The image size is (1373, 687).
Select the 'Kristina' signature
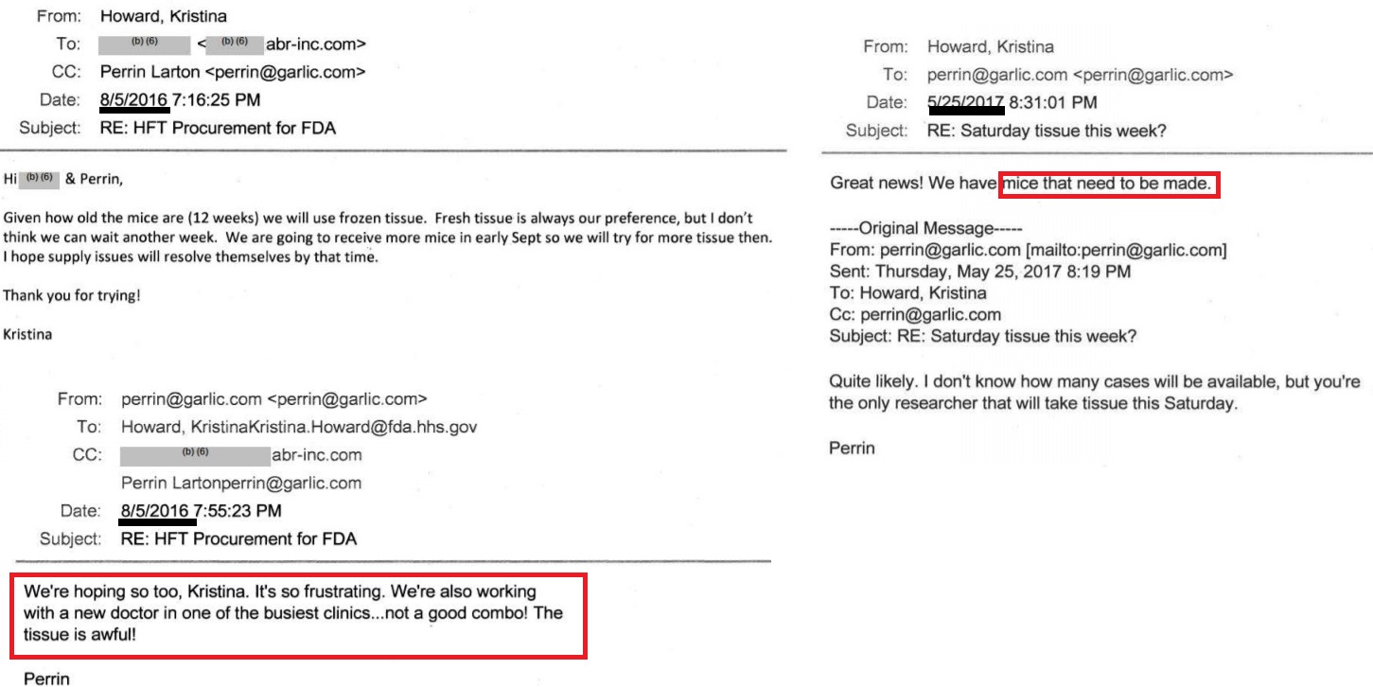pyautogui.click(x=29, y=333)
